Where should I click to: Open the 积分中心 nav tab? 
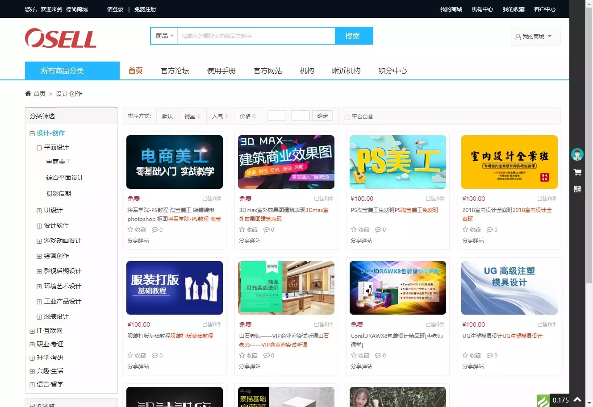(x=393, y=71)
